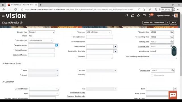Click Customer Match By link label

78,93
